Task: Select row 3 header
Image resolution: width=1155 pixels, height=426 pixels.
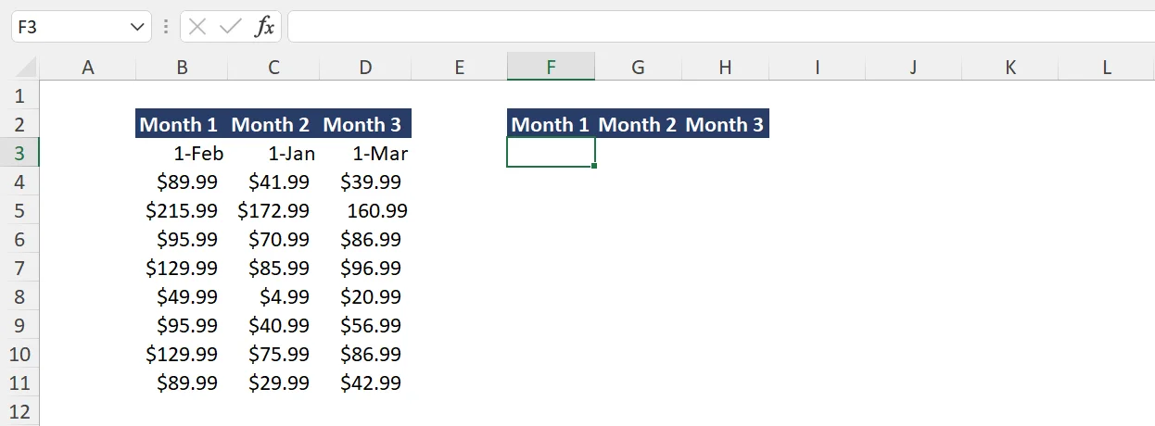Action: tap(19, 153)
